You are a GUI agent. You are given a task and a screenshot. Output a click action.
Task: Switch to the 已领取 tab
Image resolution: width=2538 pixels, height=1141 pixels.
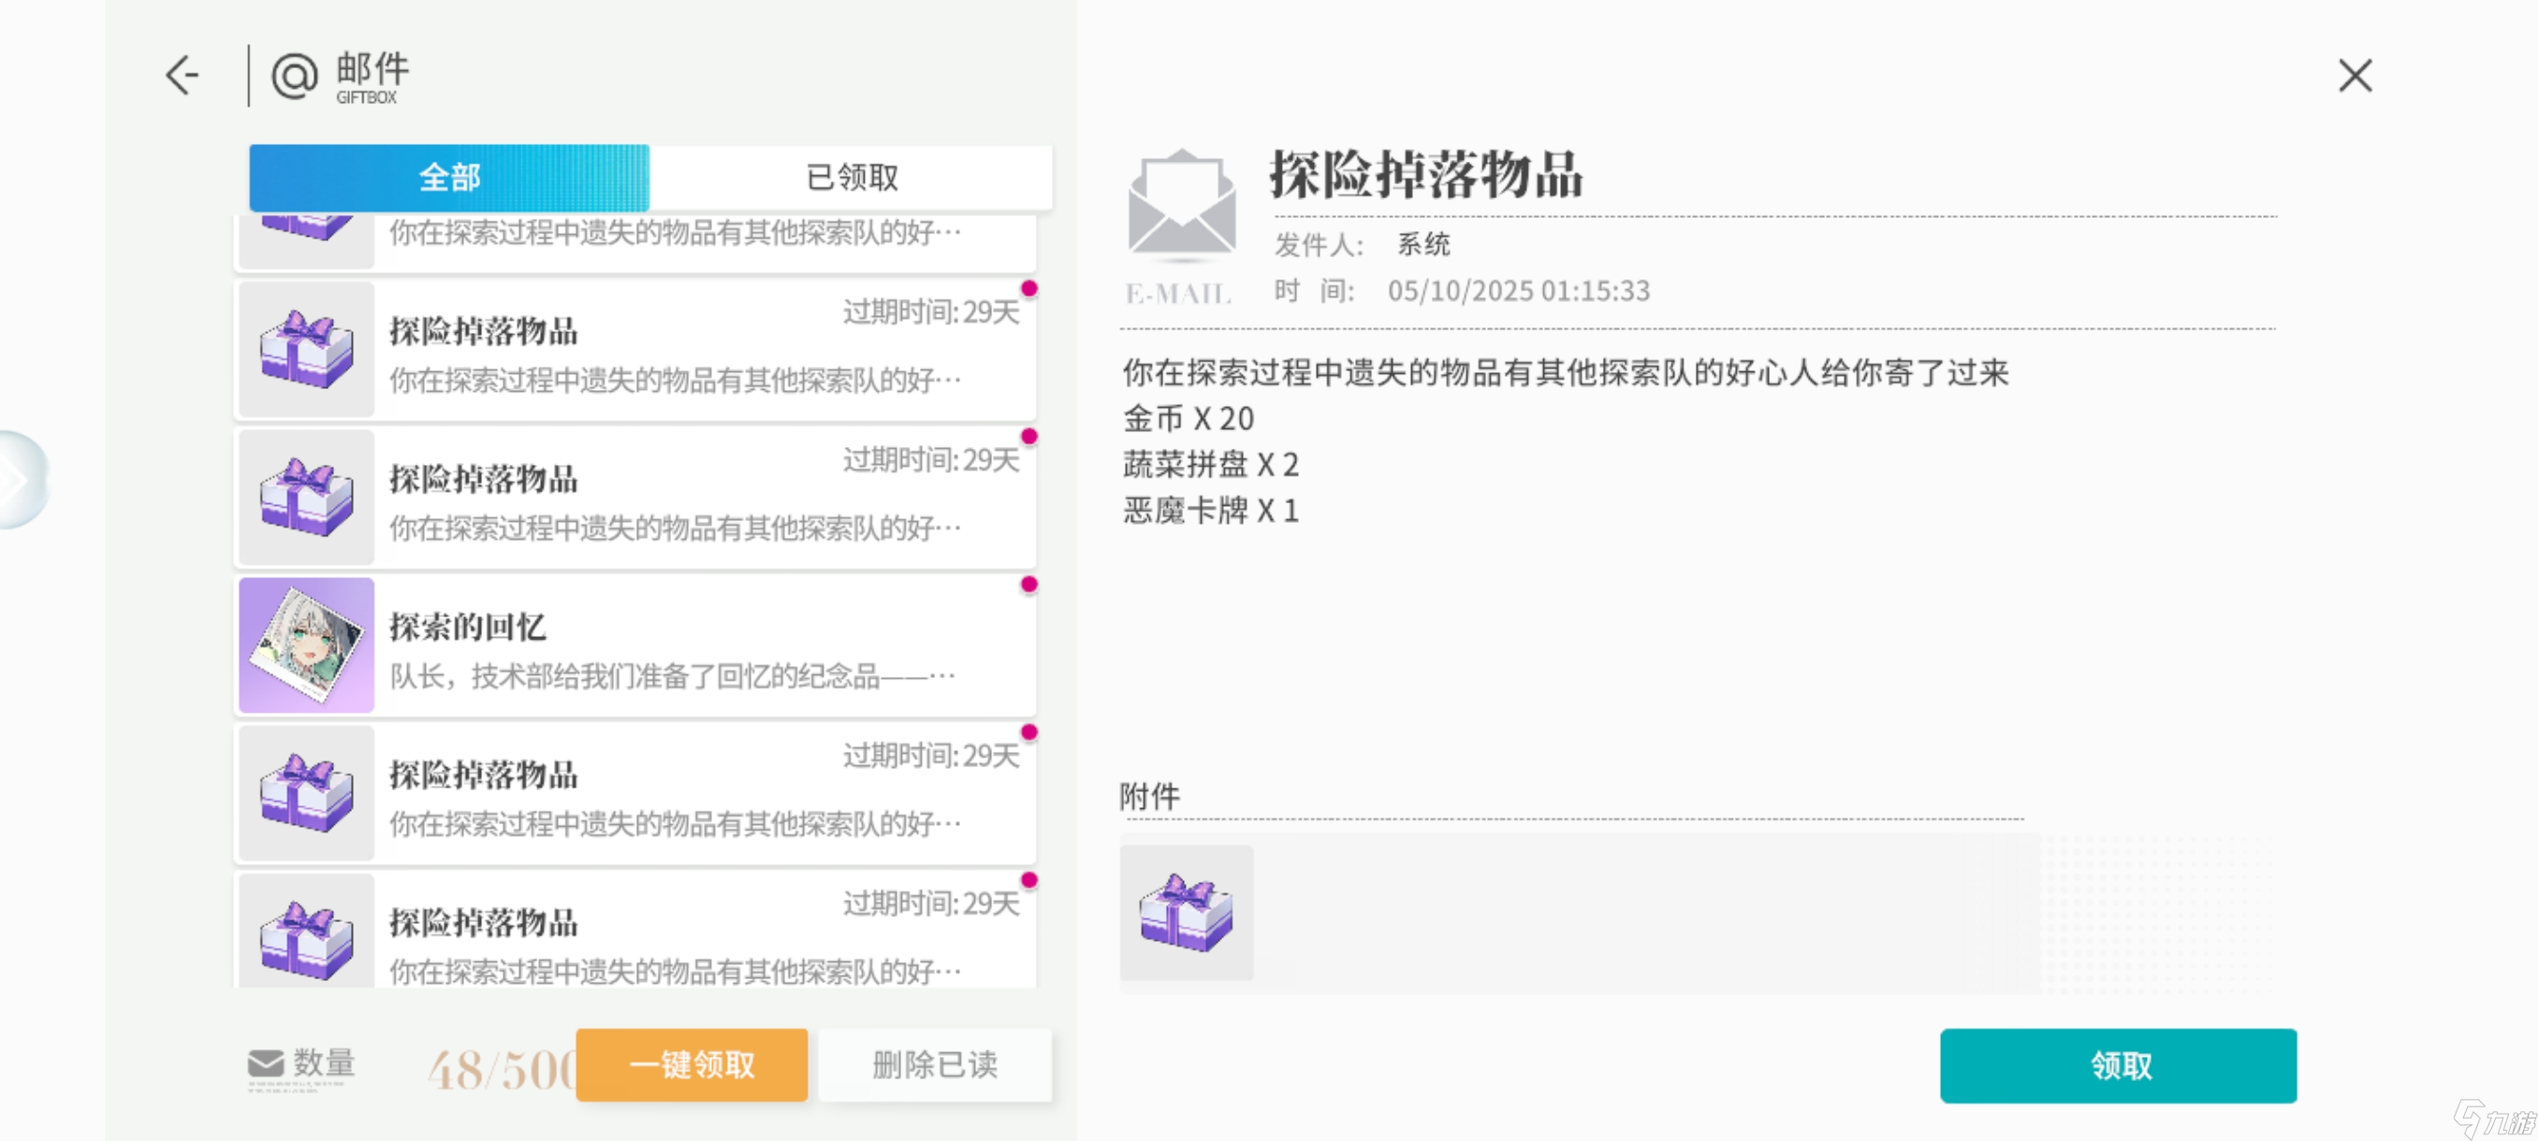pos(852,179)
